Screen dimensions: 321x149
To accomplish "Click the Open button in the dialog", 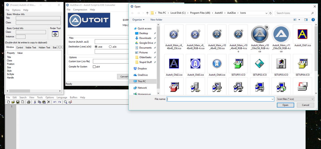I will (285, 105).
